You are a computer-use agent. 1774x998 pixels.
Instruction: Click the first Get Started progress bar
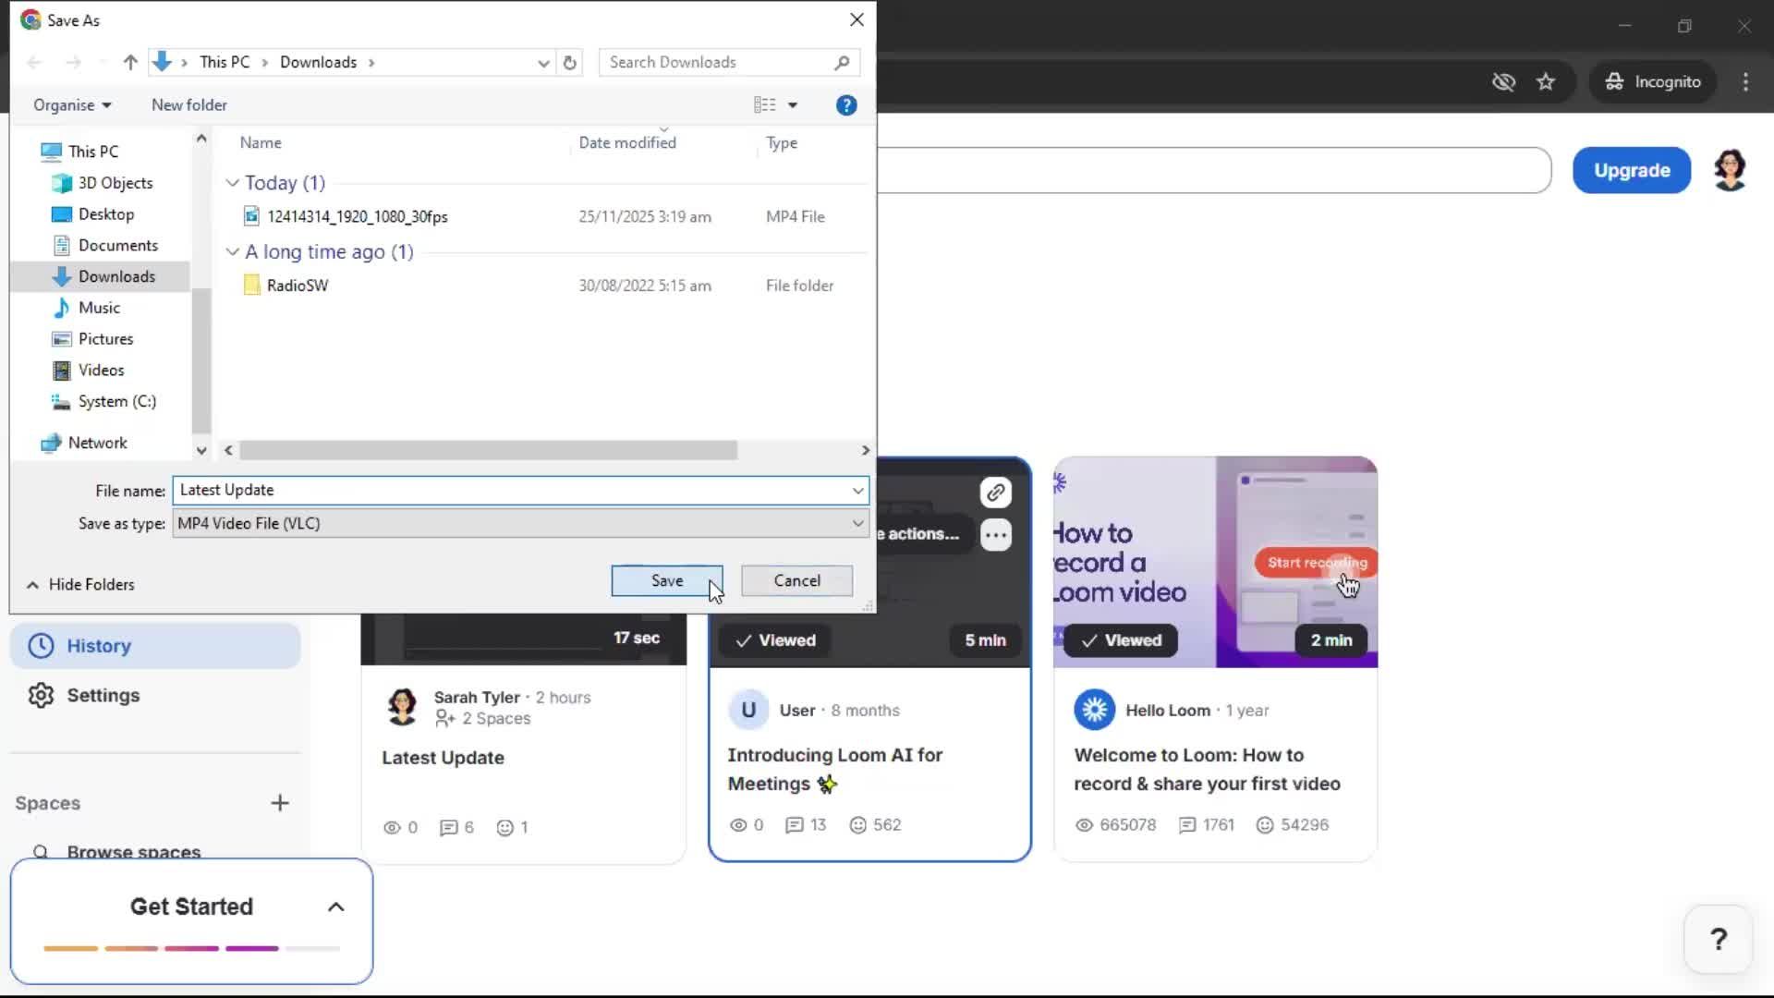pyautogui.click(x=72, y=948)
